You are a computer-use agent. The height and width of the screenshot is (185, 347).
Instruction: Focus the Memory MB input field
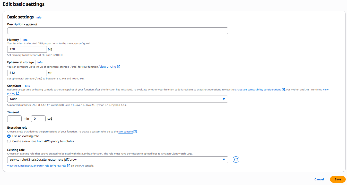click(x=27, y=49)
